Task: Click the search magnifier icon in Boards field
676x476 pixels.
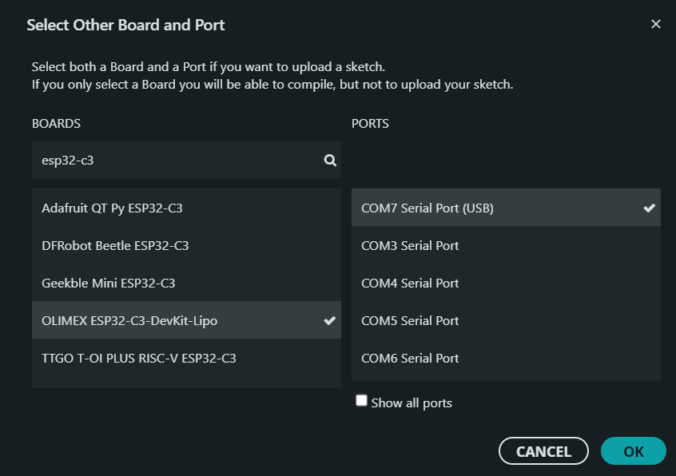Action: click(330, 161)
